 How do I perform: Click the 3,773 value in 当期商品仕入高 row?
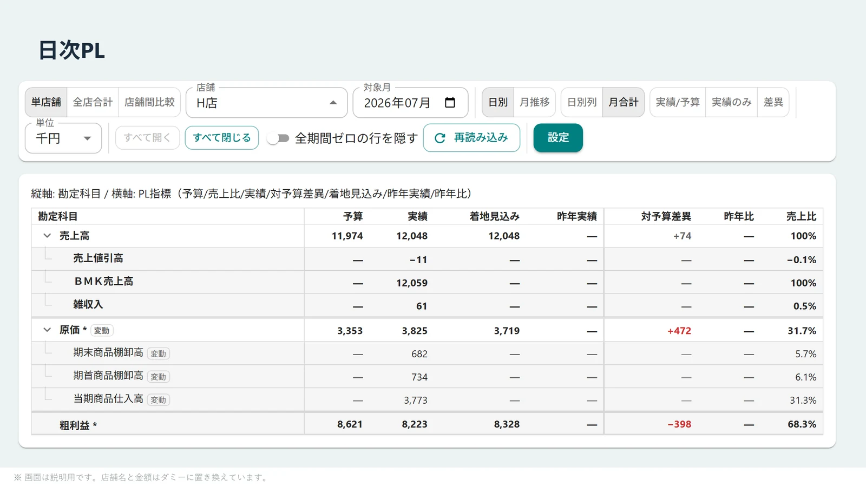(416, 401)
